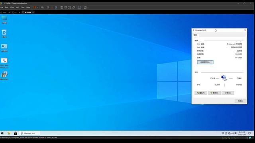
Task: Open the Windows notification center
Action: click(249, 133)
